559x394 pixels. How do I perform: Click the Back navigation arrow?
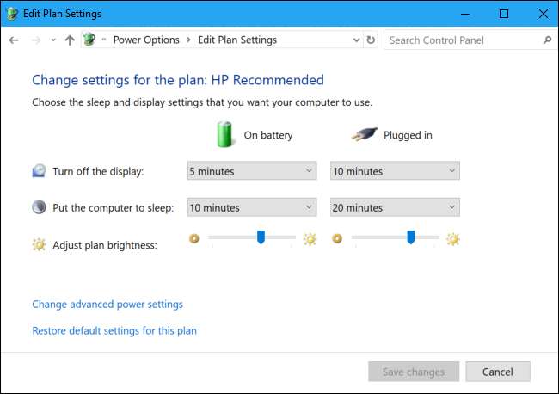pos(14,40)
